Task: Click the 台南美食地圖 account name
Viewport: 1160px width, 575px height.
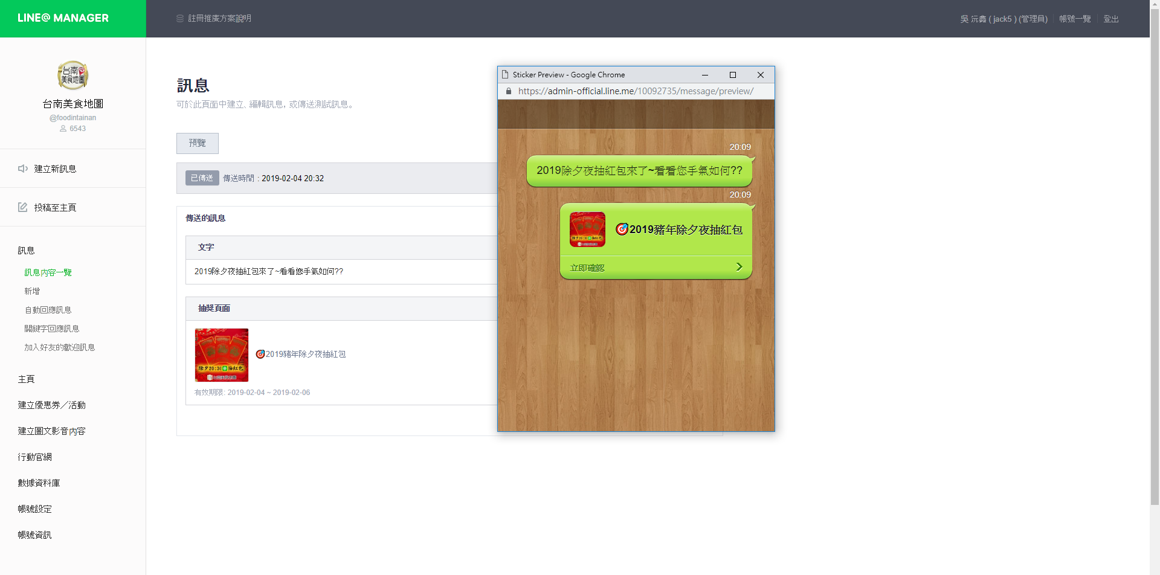Action: (72, 104)
